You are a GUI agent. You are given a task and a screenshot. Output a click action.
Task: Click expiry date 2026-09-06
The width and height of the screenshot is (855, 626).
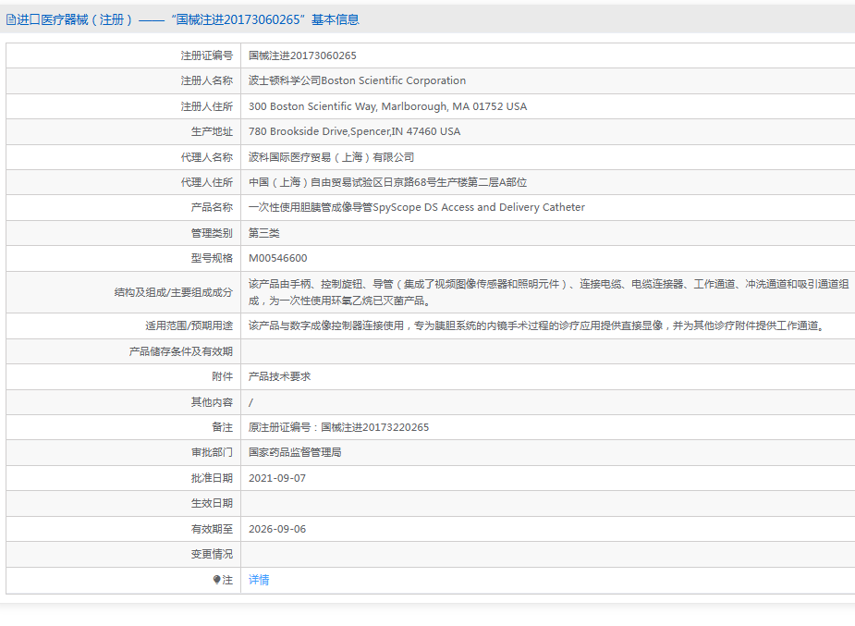click(x=277, y=529)
